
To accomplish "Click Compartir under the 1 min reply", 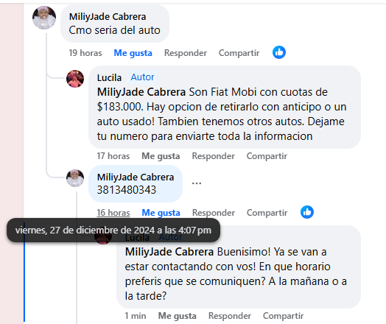I will pyautogui.click(x=283, y=316).
